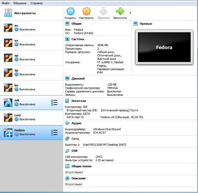Select the 'ax' virtual machine
Viewport: 198px width, 193px height.
click(31, 43)
